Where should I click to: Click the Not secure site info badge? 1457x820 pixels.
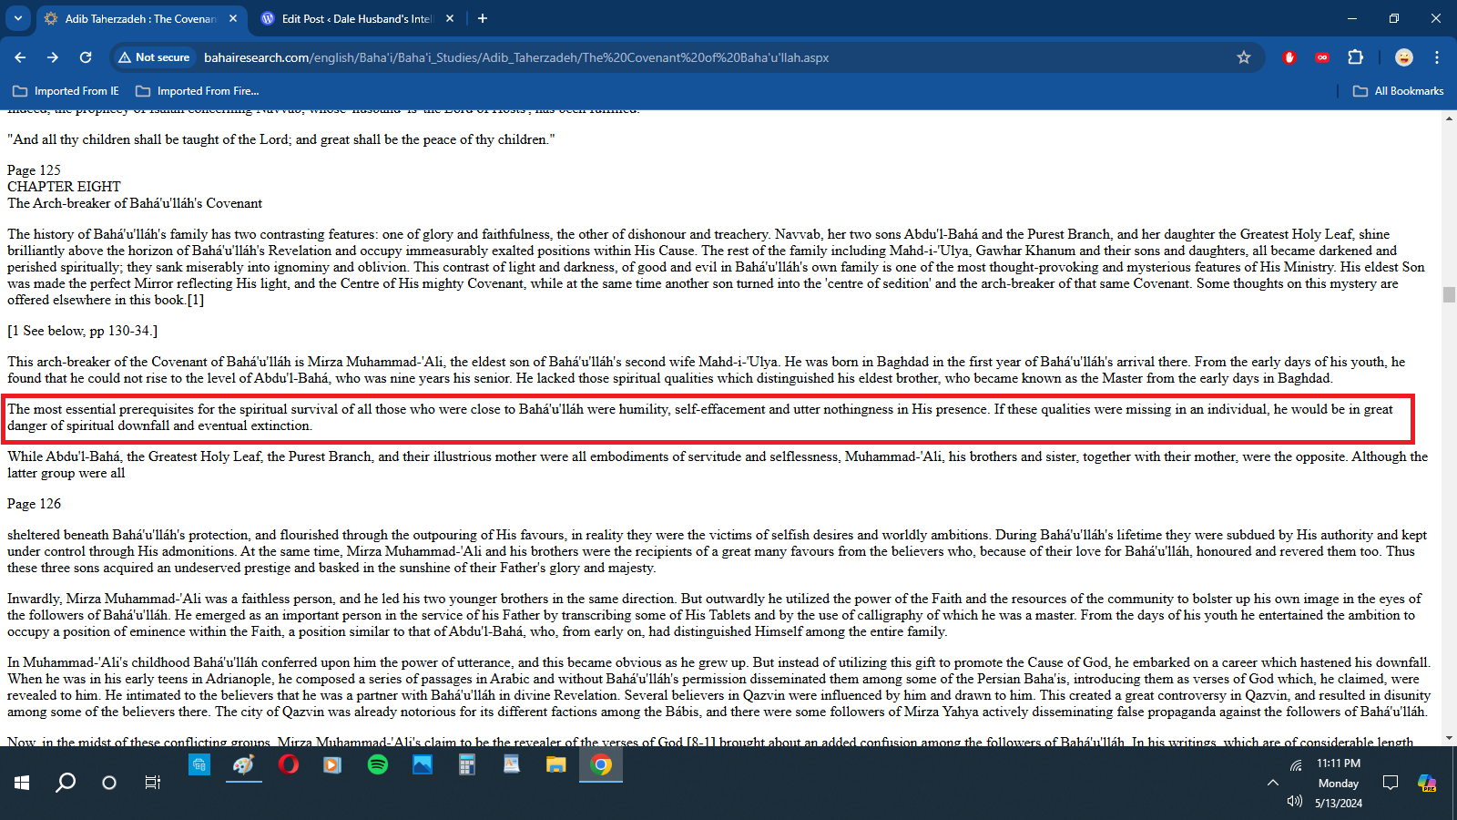(154, 57)
